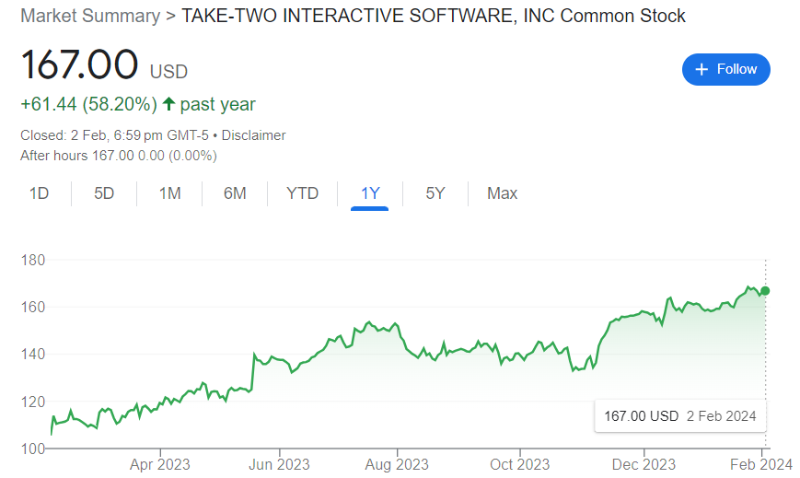Screen dimensions: 800x478
Task: Click the Follow button
Action: [x=725, y=69]
